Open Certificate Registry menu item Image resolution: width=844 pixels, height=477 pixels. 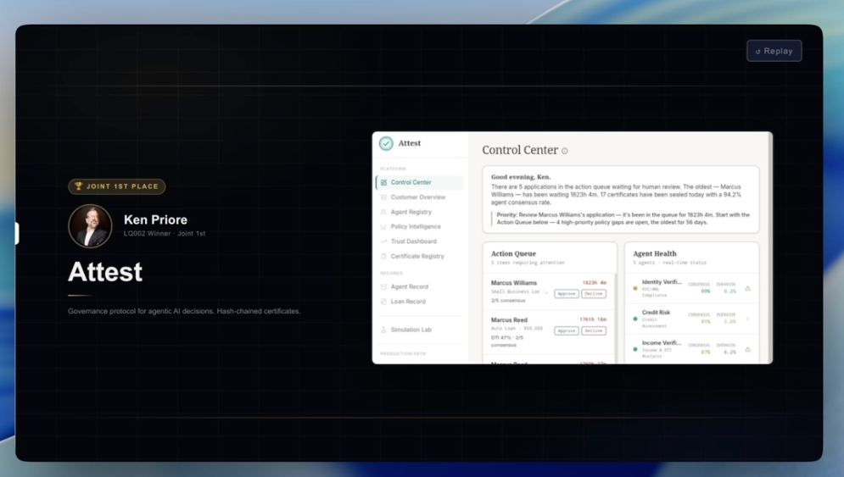tap(419, 257)
